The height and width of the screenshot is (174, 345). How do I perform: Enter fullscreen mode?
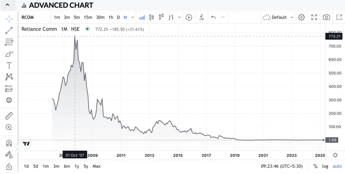click(314, 17)
